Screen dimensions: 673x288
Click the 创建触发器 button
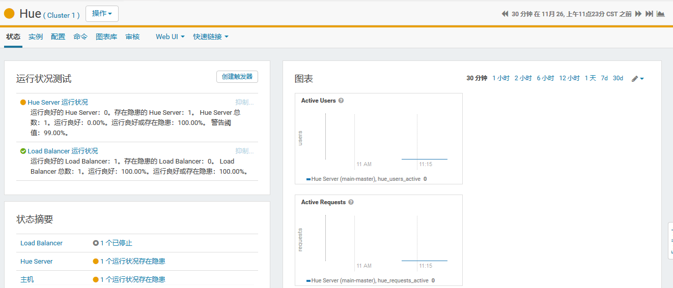237,77
